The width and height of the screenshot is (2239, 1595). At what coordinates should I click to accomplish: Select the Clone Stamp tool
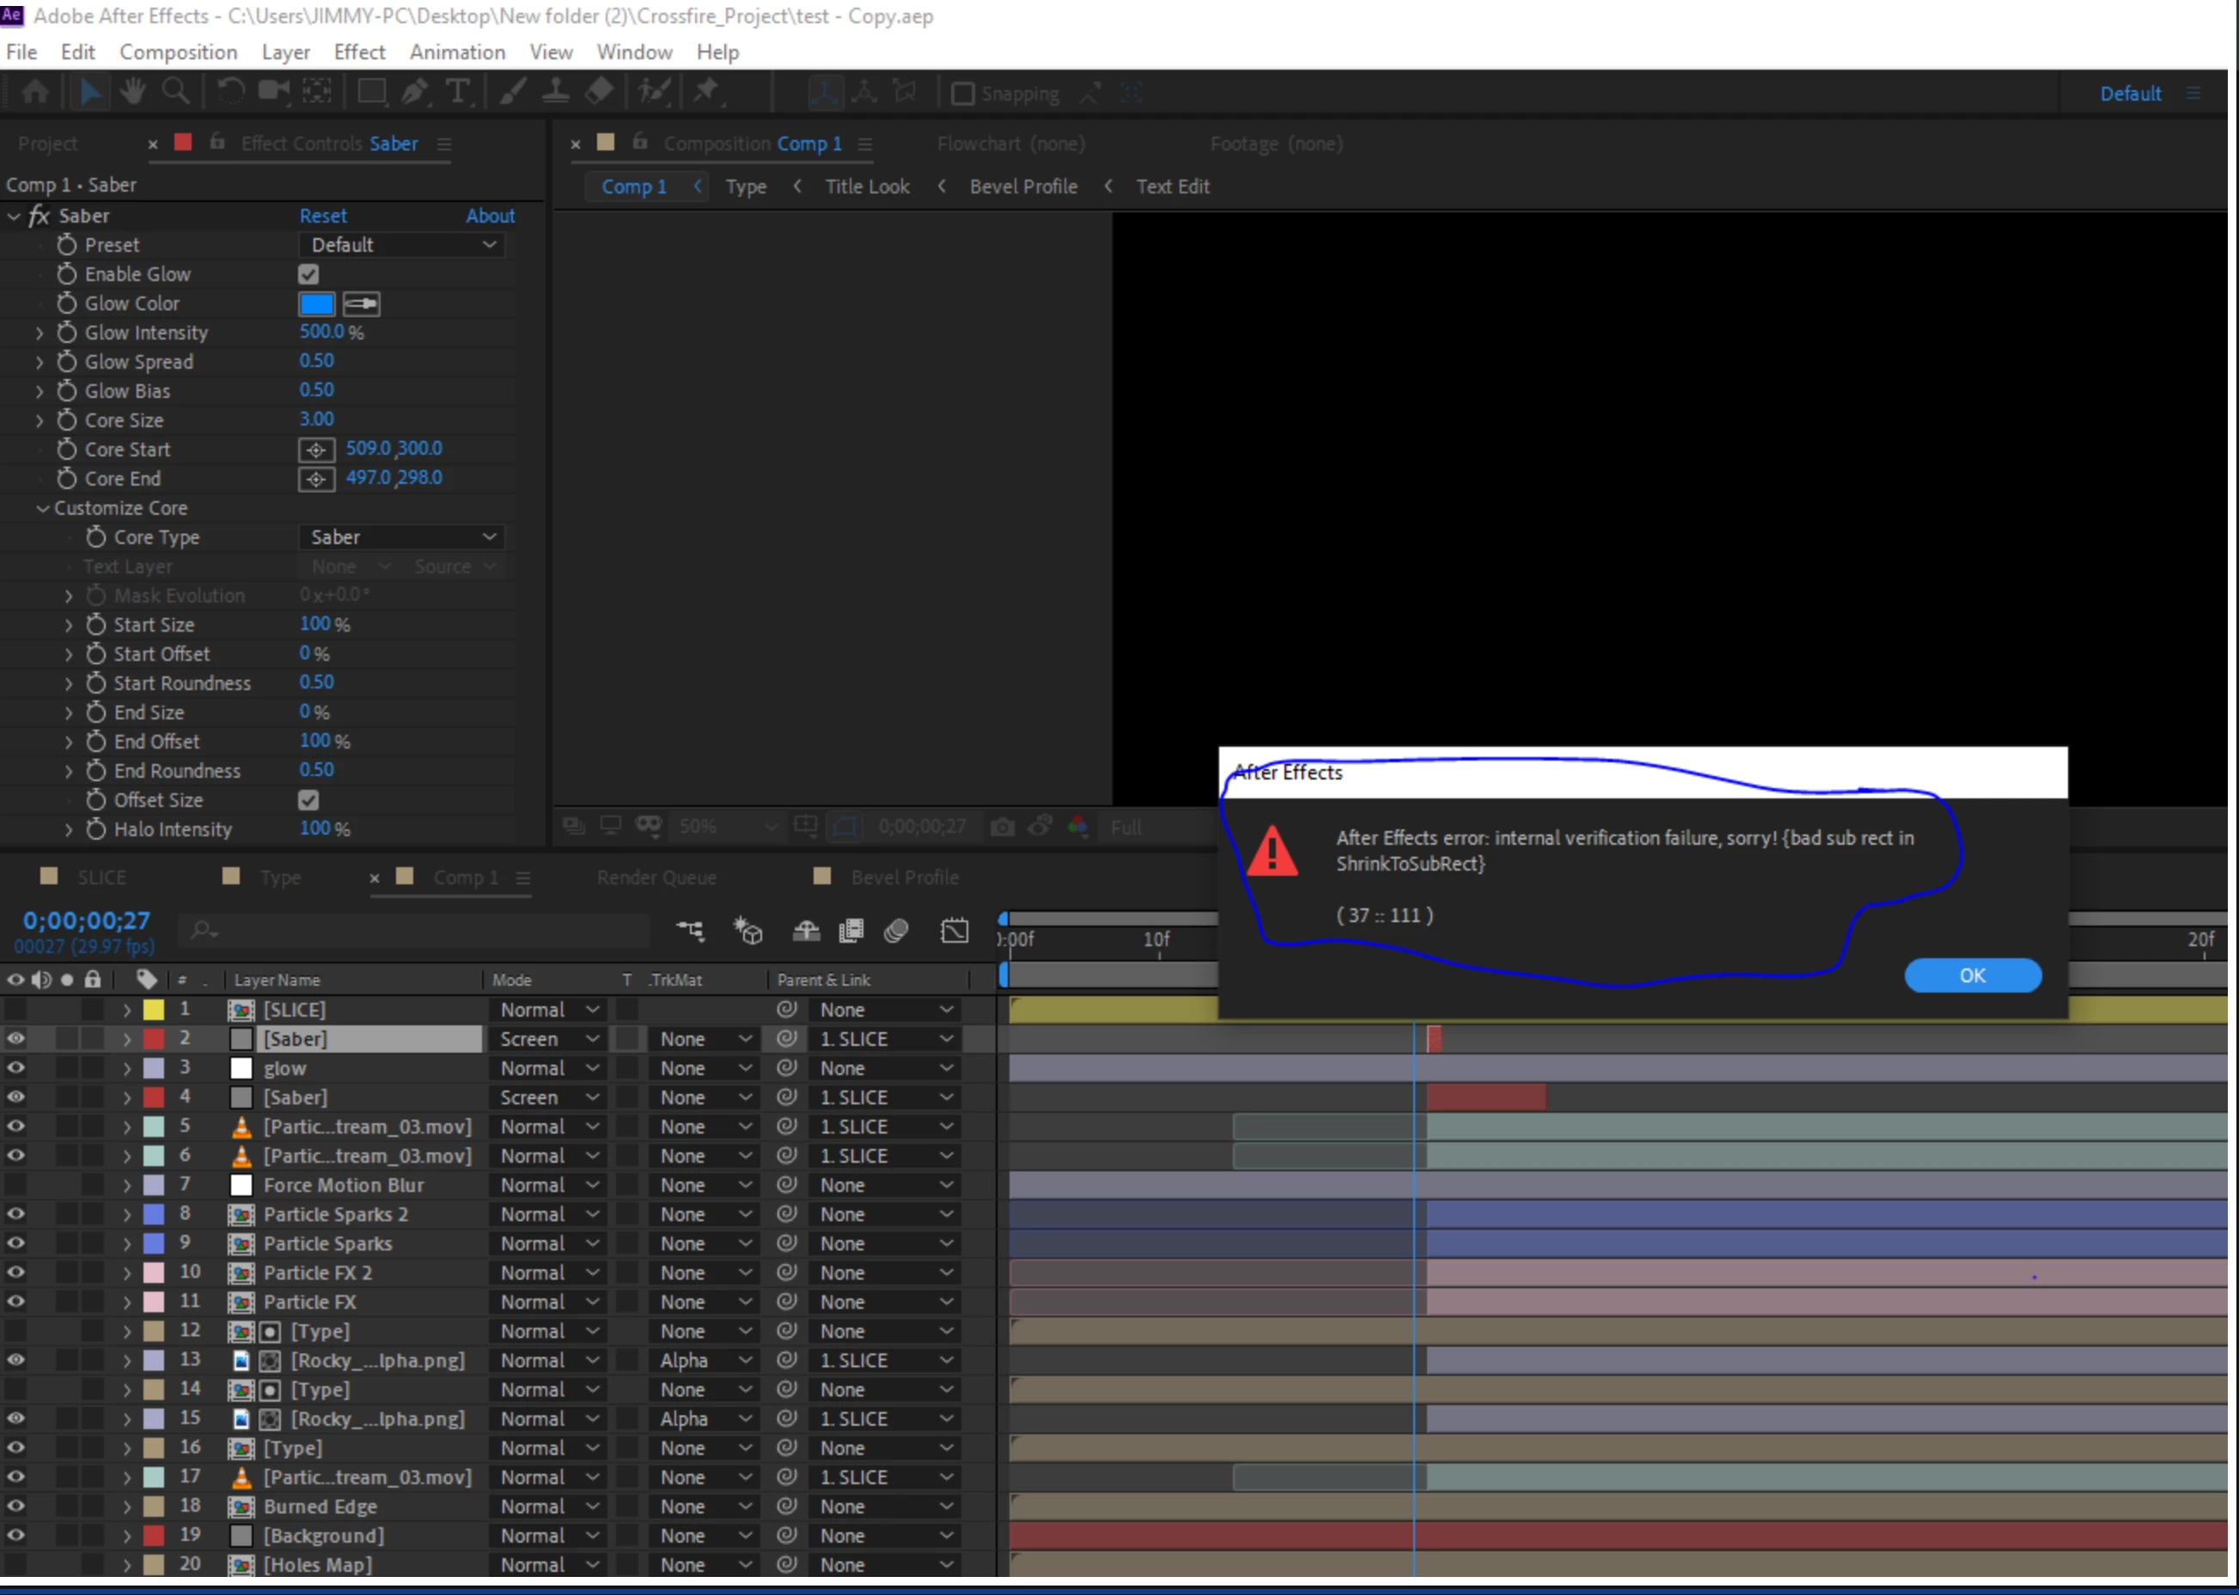(556, 92)
